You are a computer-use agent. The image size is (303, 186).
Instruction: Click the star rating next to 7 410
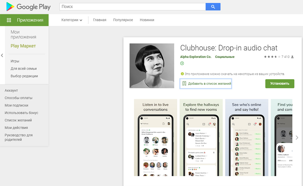[272, 57]
